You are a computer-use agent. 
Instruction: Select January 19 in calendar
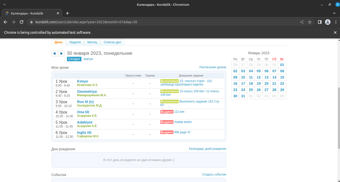[x=259, y=83]
